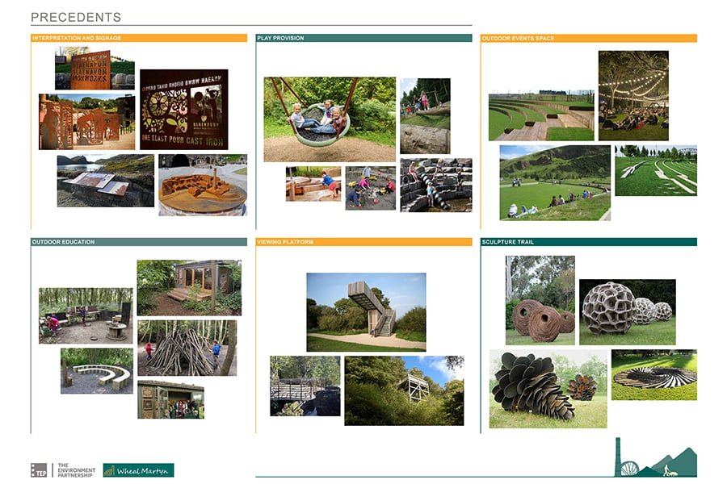This screenshot has width=727, height=484.
Task: Click the Outdoor Education header bar
Action: tap(138, 242)
